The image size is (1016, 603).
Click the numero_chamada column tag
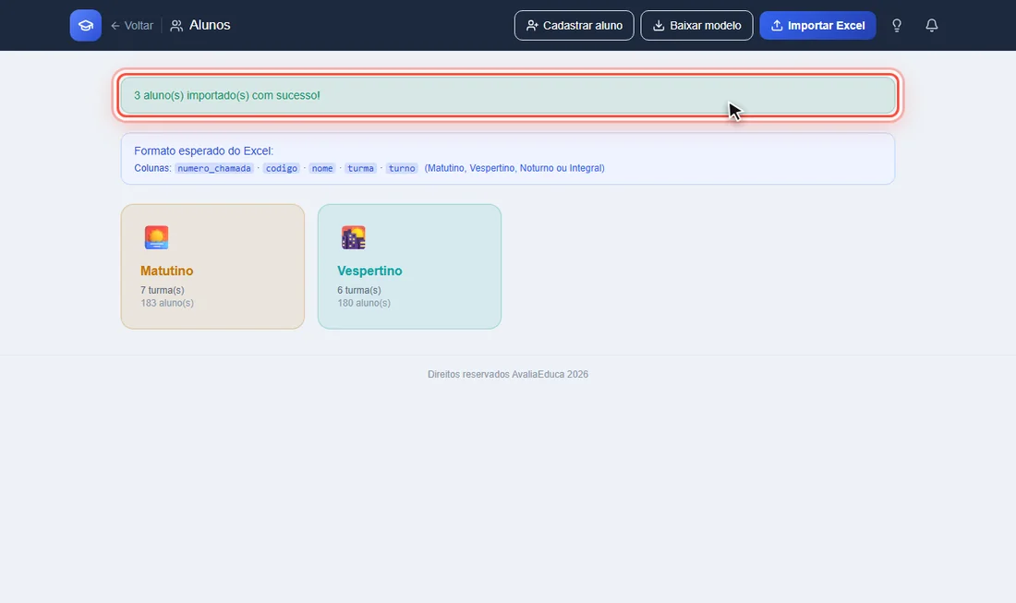point(214,168)
